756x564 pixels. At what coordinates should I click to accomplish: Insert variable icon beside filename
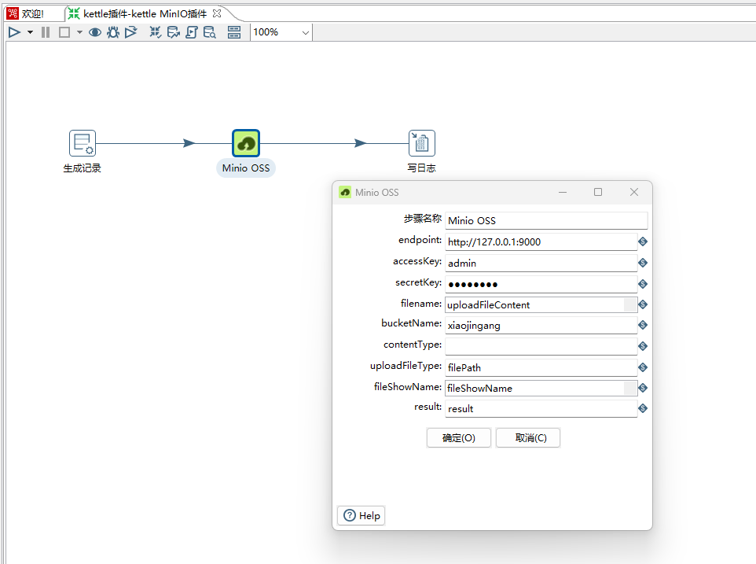click(643, 304)
